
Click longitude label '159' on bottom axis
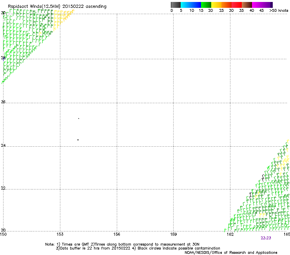pos(173,234)
